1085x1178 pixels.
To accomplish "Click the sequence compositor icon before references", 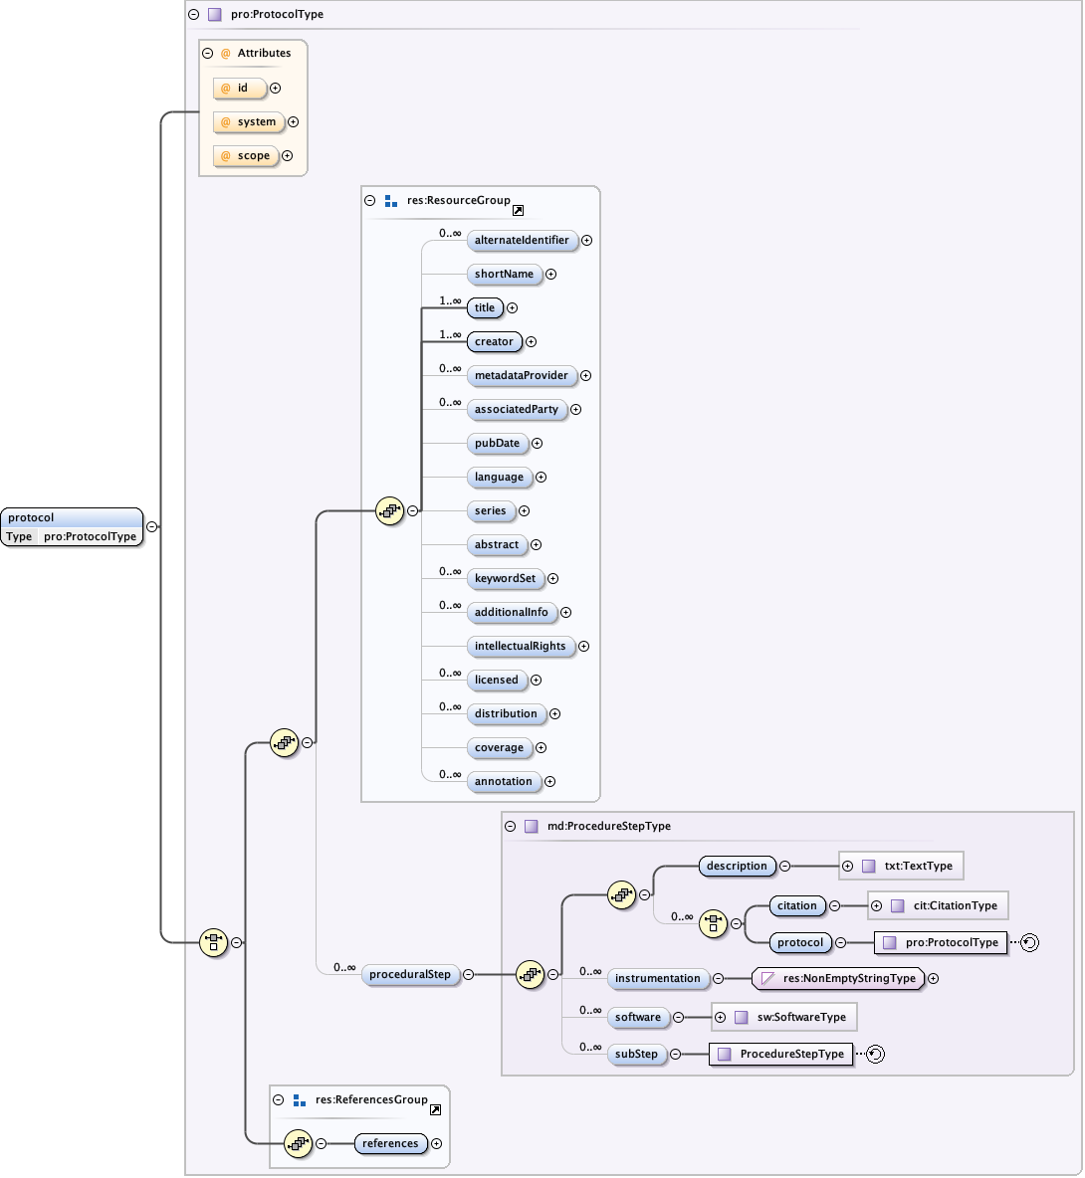I will coord(298,1144).
